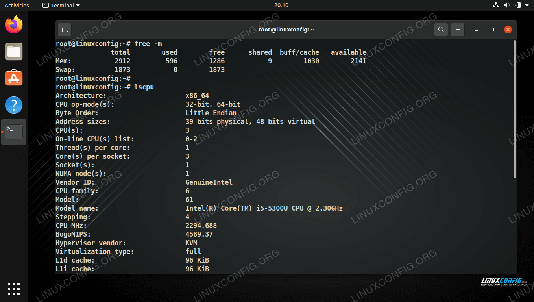534x302 pixels.
Task: Open the Files app in dock
Action: tap(14, 52)
